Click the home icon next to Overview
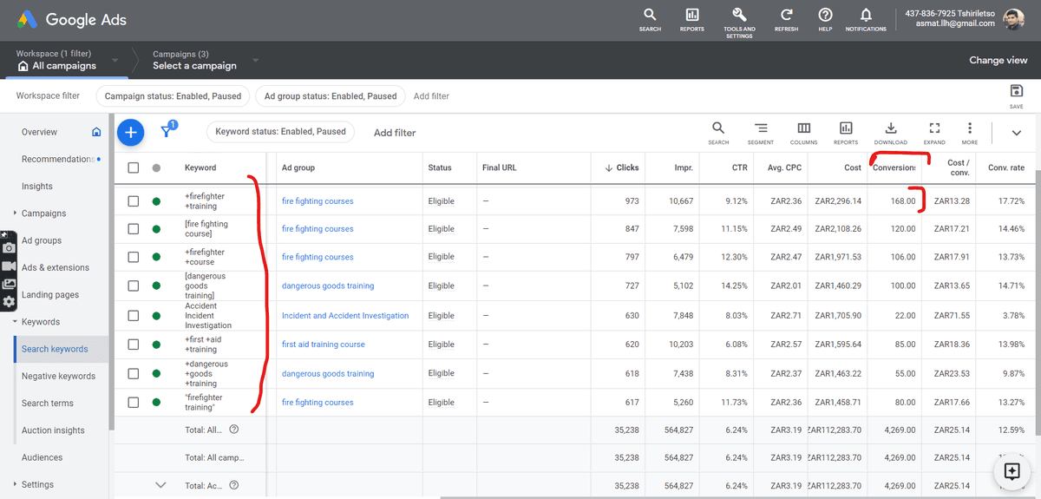This screenshot has width=1041, height=499. tap(96, 132)
